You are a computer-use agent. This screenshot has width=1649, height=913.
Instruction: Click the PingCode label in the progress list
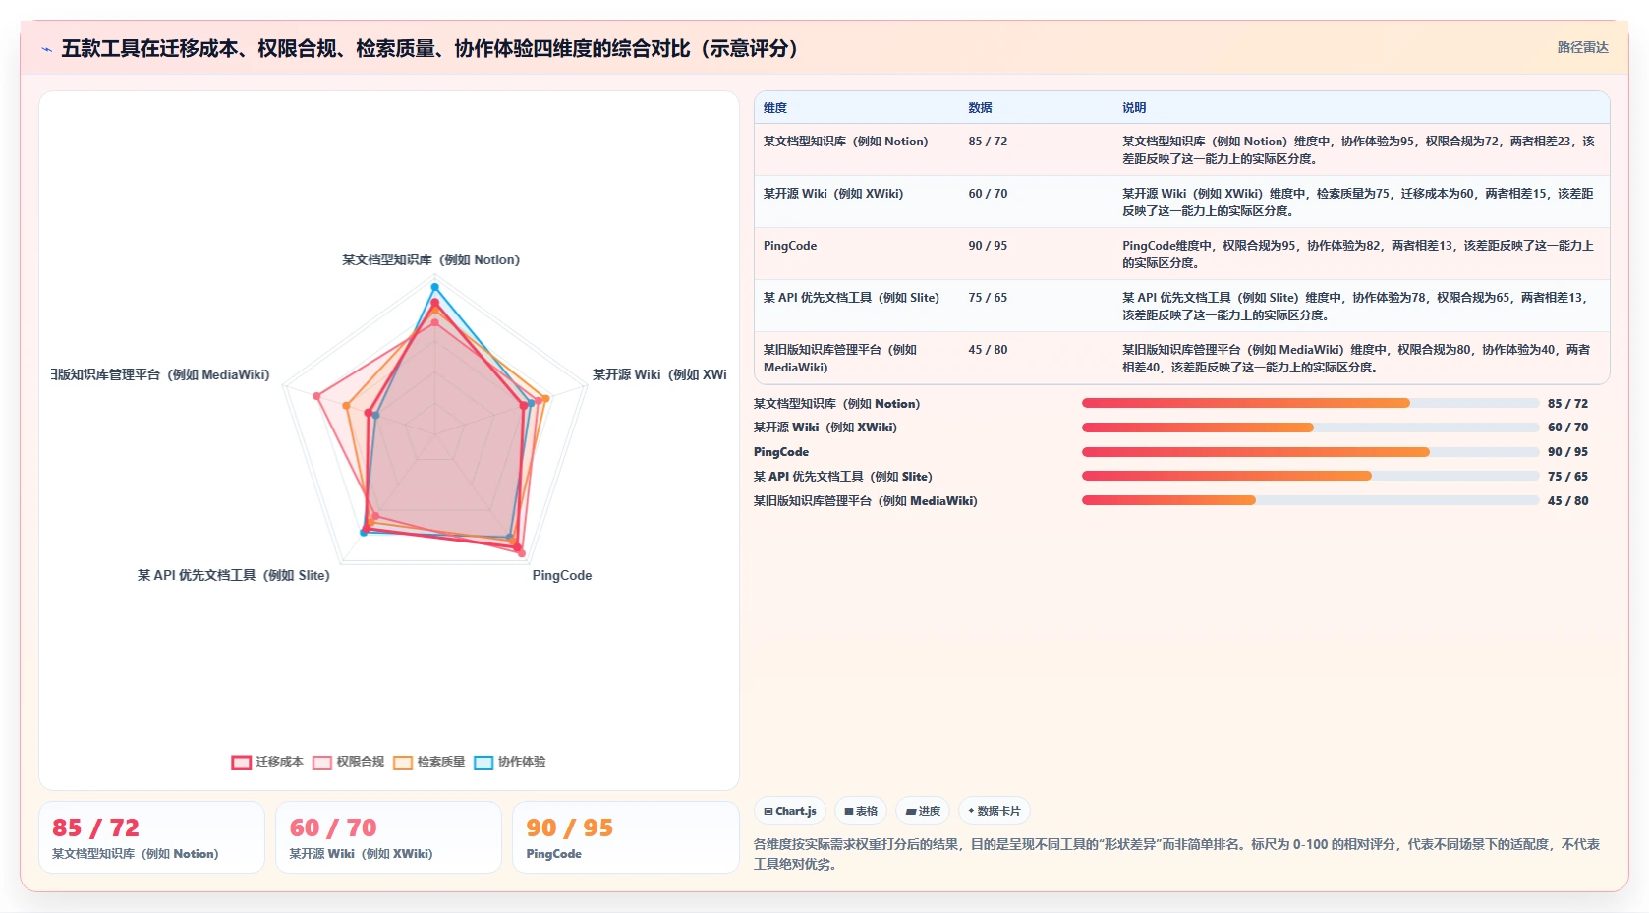(781, 452)
